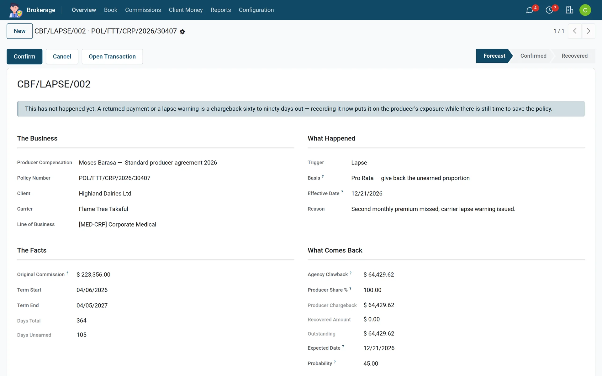Image resolution: width=602 pixels, height=376 pixels.
Task: Show help tooltip for Original Commission
Action: tap(67, 273)
